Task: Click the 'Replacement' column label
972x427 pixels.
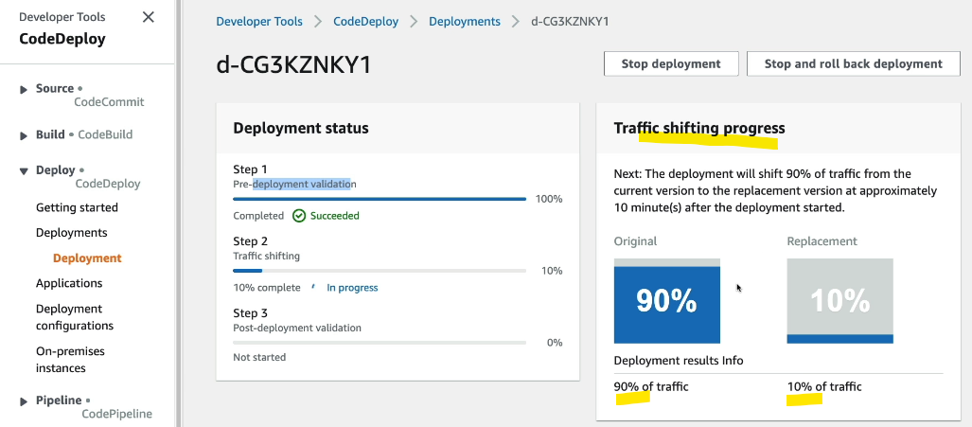Action: point(822,241)
